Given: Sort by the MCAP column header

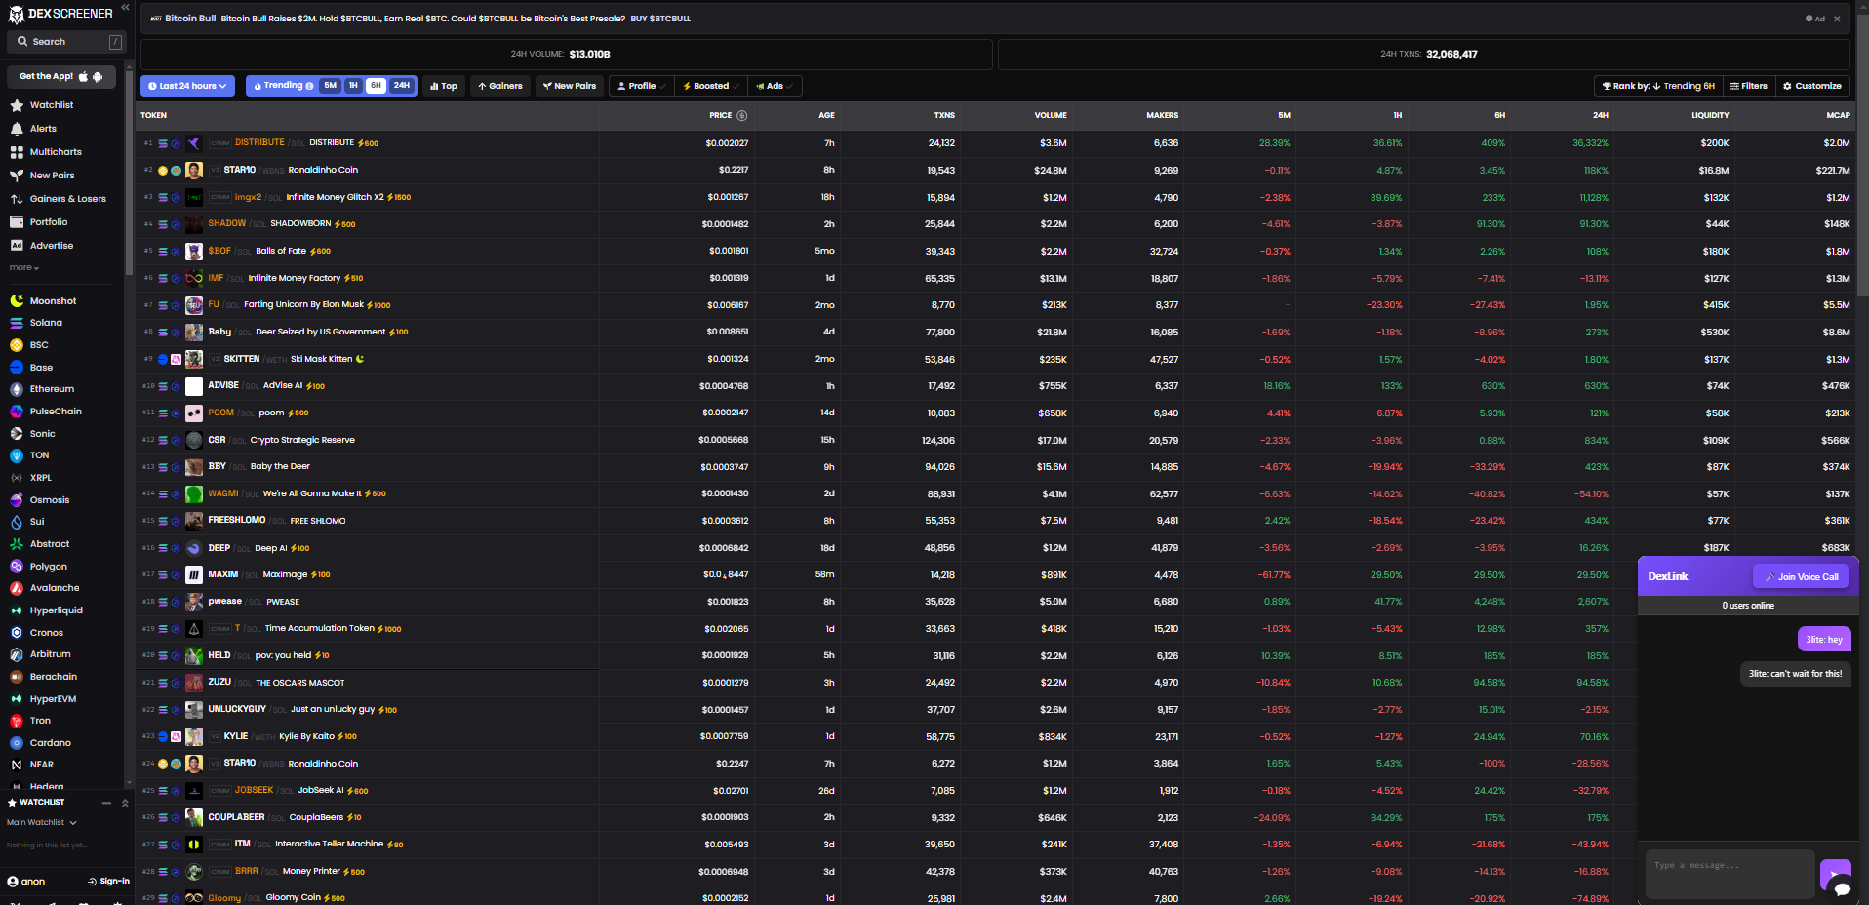Looking at the screenshot, I should click(x=1838, y=115).
